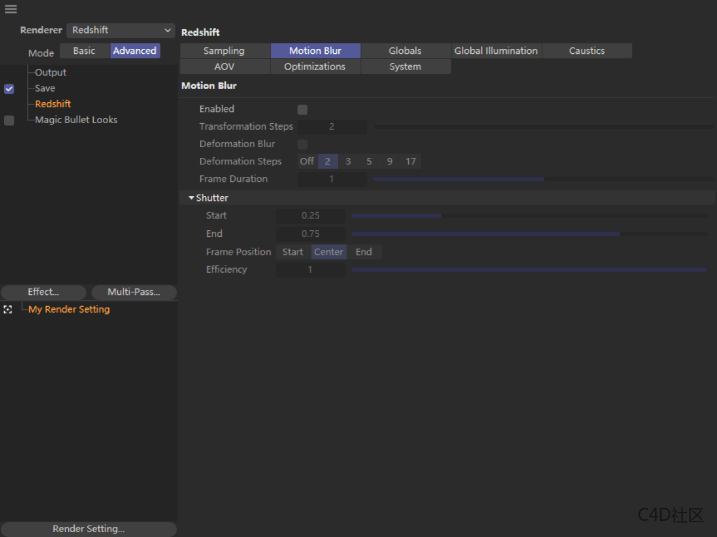The width and height of the screenshot is (717, 537).
Task: Open the Globals tab
Action: coord(405,50)
